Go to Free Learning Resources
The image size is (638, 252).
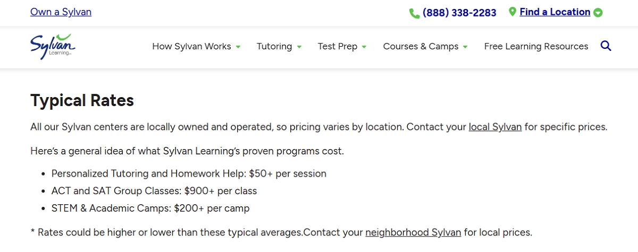click(x=536, y=46)
